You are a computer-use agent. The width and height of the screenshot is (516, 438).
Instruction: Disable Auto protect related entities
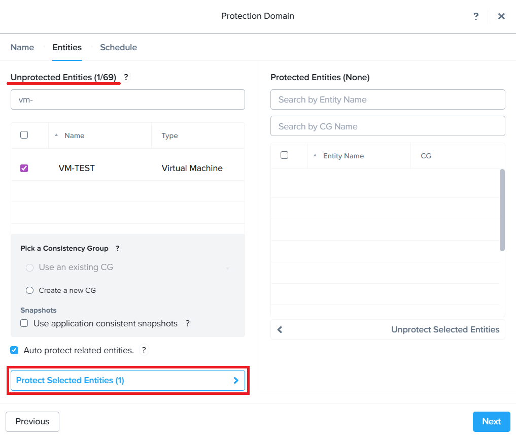pyautogui.click(x=14, y=350)
